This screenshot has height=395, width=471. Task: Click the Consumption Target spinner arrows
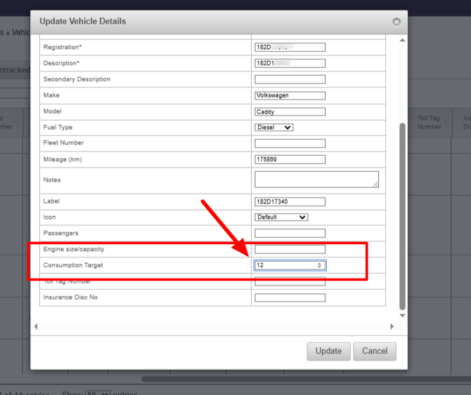coord(320,265)
